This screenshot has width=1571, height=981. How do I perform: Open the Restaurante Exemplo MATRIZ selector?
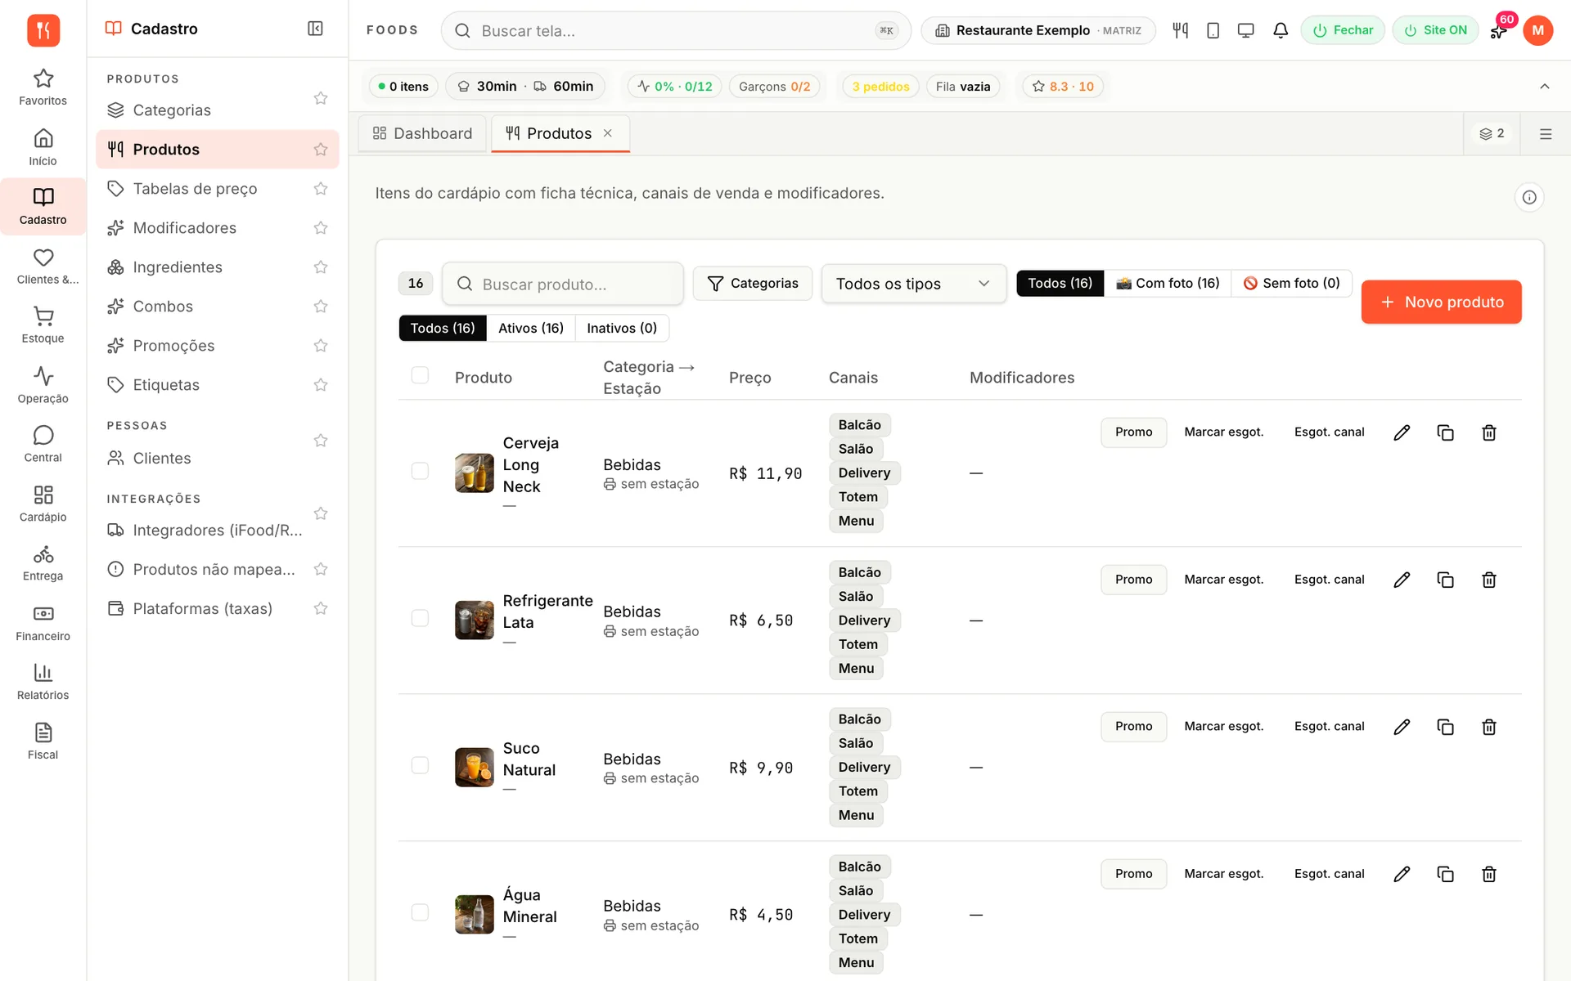coord(1038,30)
